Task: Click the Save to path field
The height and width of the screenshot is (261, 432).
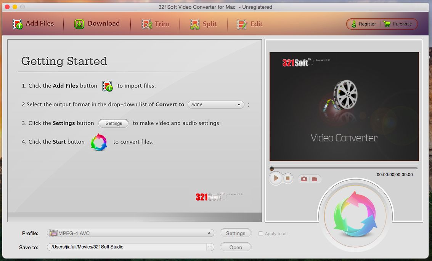Action: pos(127,247)
